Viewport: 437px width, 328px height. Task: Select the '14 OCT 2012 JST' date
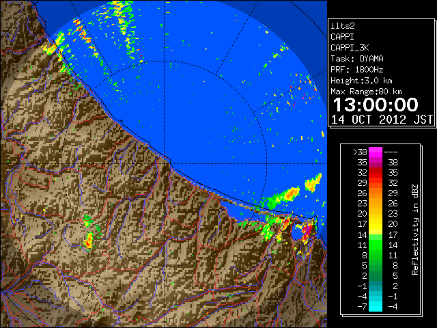[x=382, y=120]
